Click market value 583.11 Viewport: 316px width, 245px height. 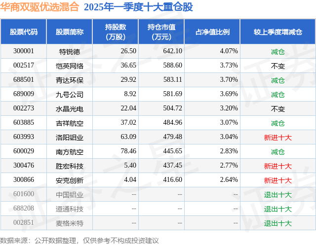pyautogui.click(x=172, y=80)
